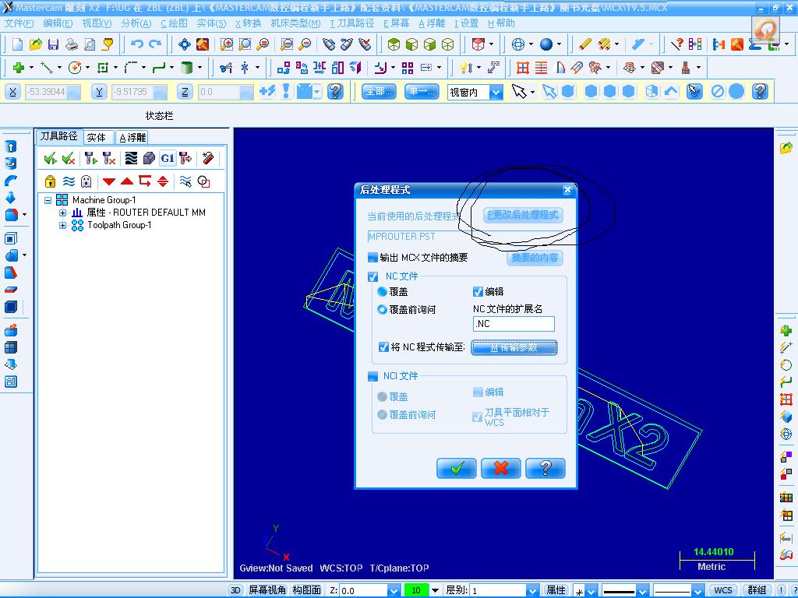The width and height of the screenshot is (798, 598).
Task: Click the lock operations padlock icon
Action: (50, 181)
